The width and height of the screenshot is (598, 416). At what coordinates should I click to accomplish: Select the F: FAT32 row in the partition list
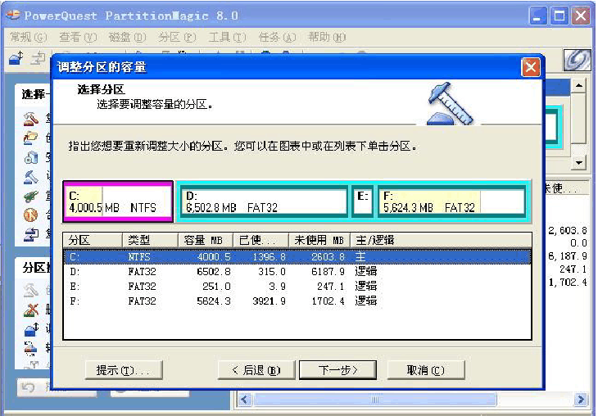[297, 301]
